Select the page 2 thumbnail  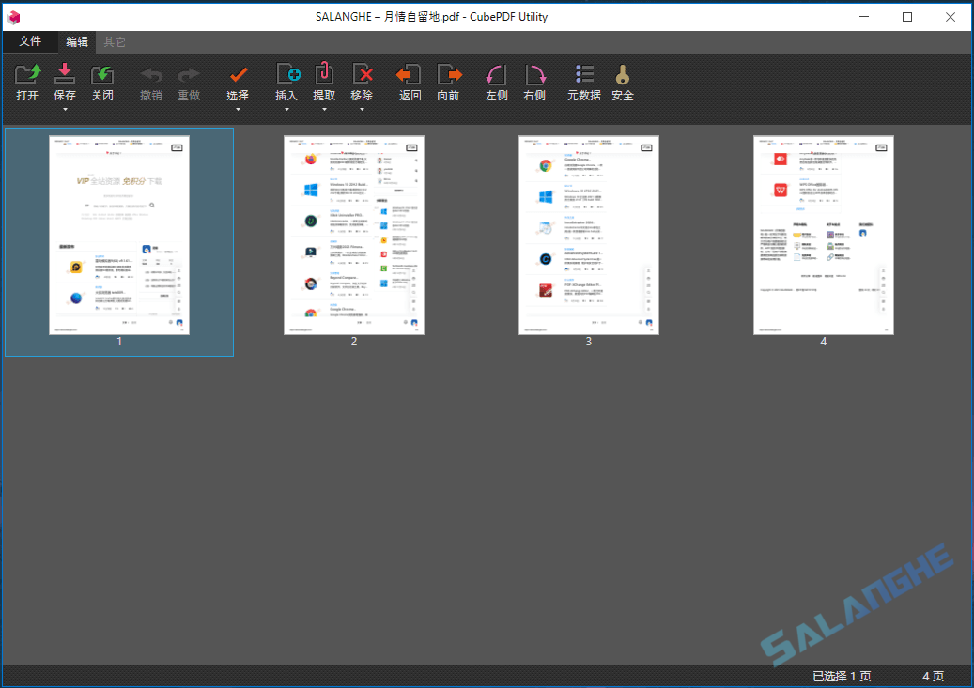[x=353, y=235]
